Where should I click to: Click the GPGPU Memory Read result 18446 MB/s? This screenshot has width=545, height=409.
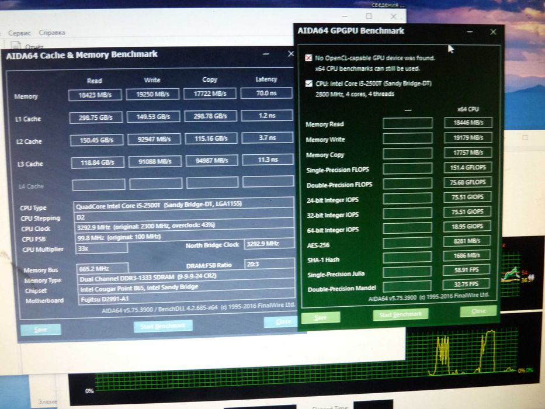tap(468, 123)
